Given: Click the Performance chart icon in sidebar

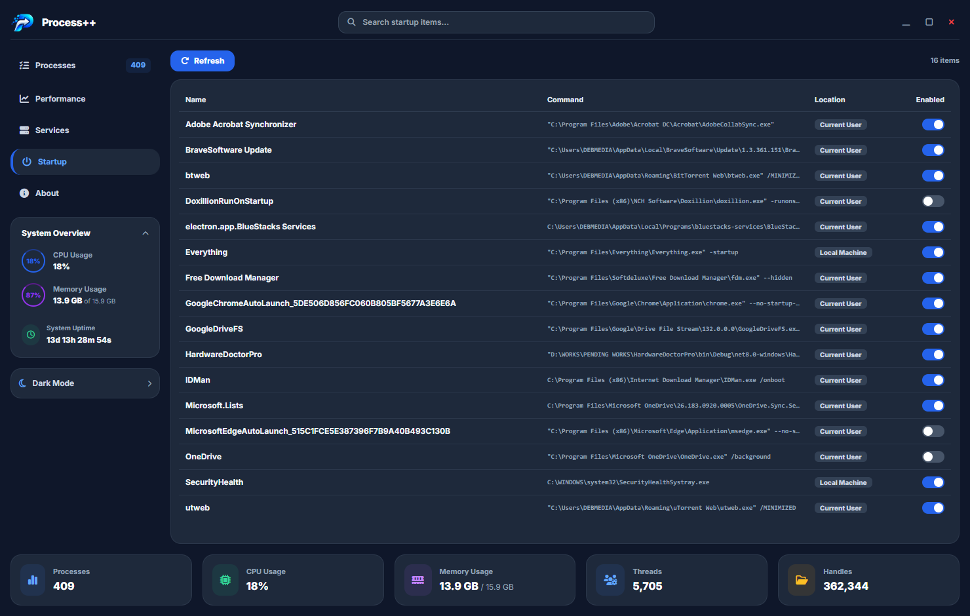Looking at the screenshot, I should 24,99.
